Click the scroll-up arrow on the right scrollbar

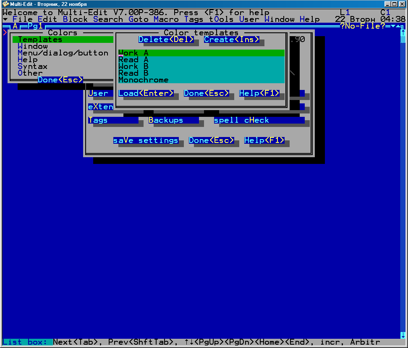click(x=404, y=32)
